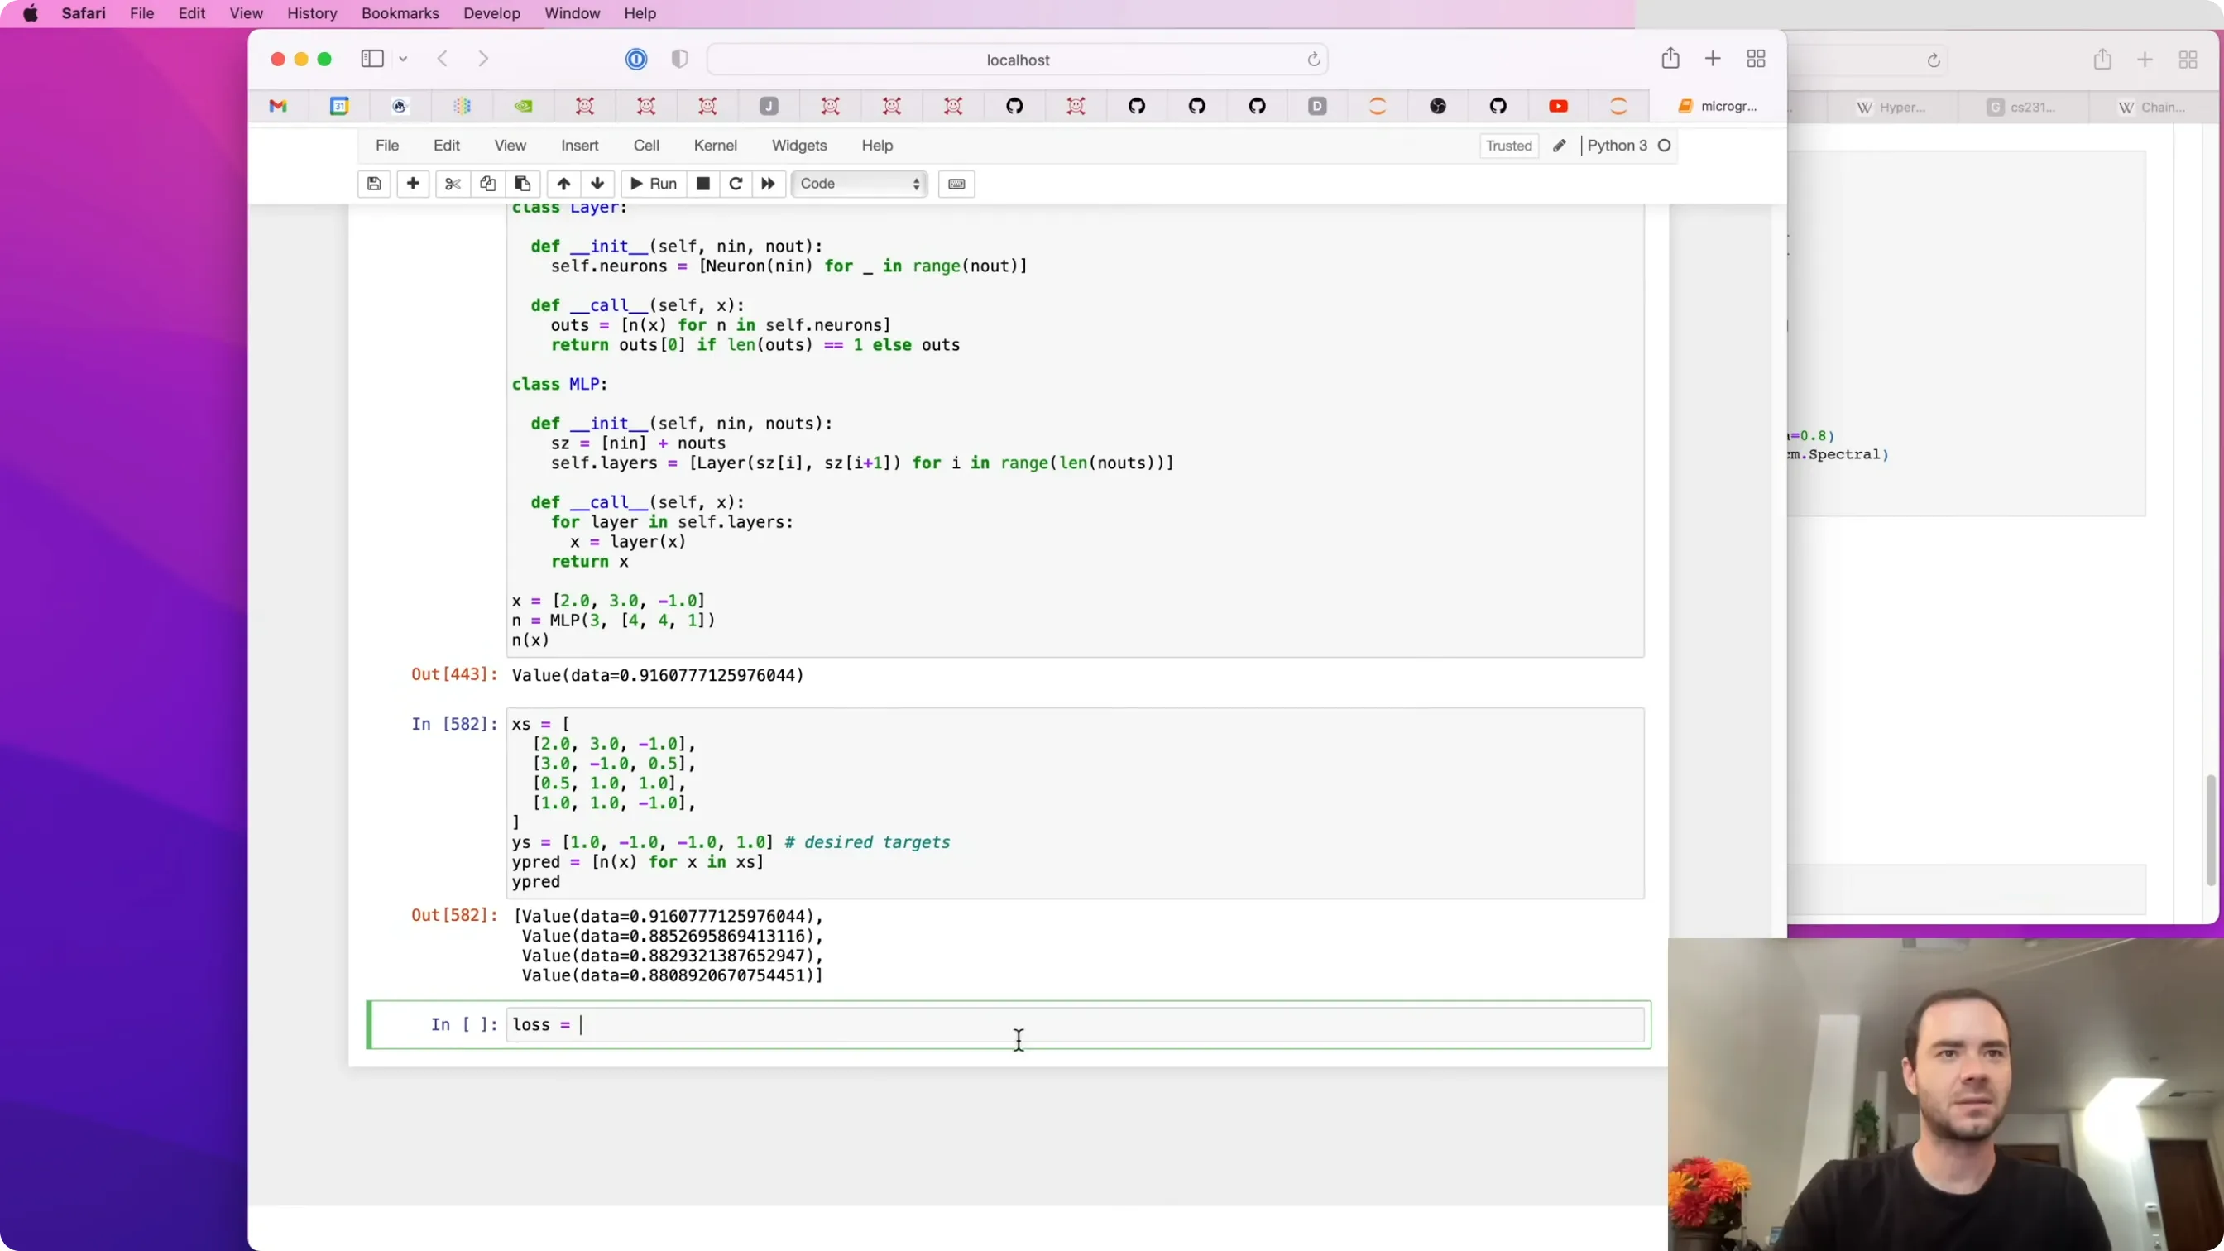Open Jupyter Widgets menu
The image size is (2224, 1251).
(799, 145)
